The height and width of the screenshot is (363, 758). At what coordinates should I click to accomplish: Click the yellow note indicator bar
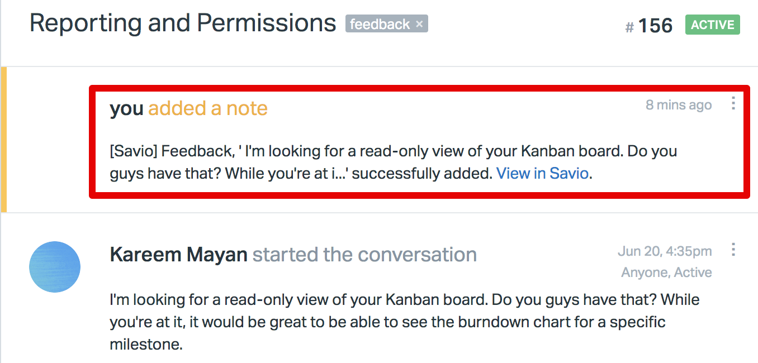click(3, 140)
